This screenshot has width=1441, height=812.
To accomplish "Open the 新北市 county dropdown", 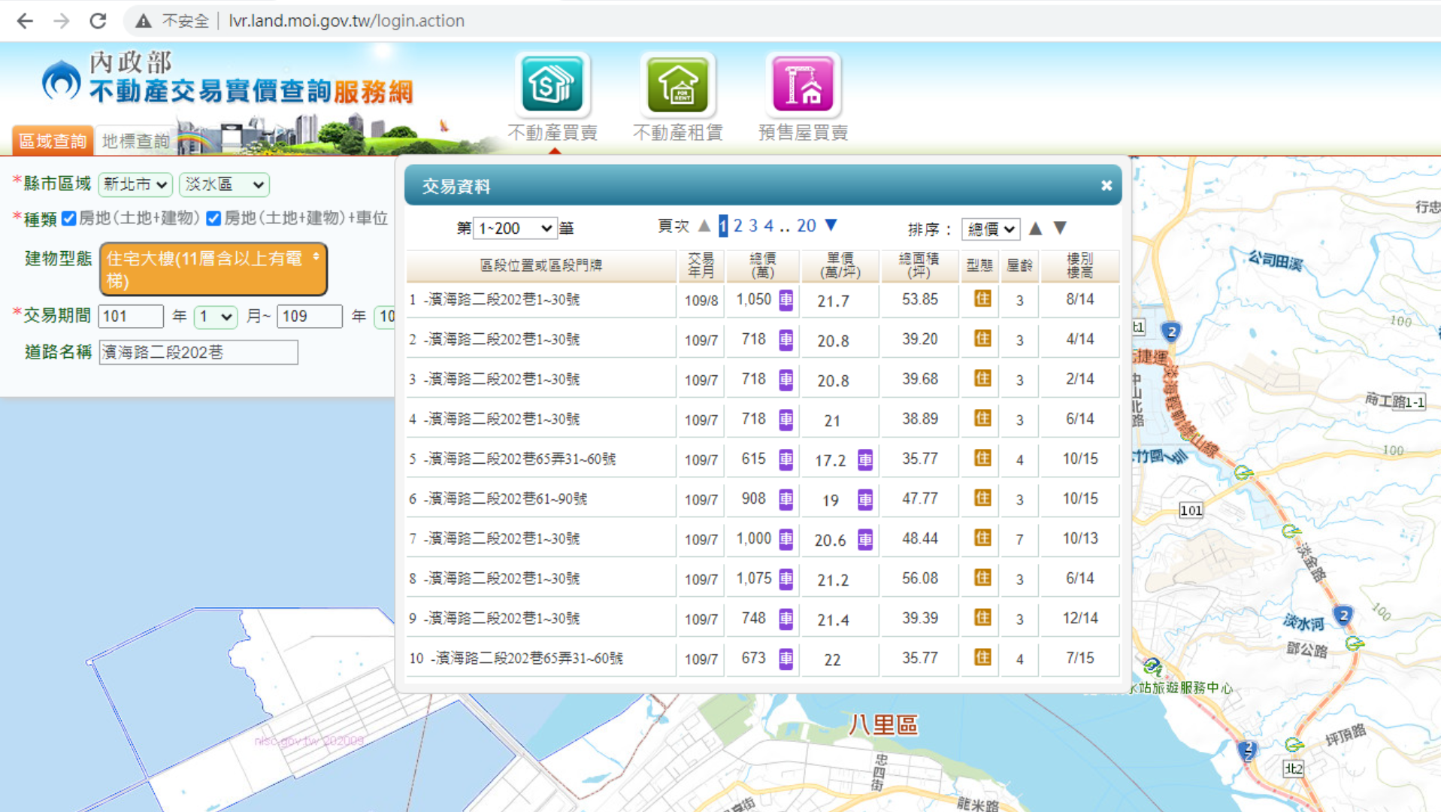I will click(135, 184).
